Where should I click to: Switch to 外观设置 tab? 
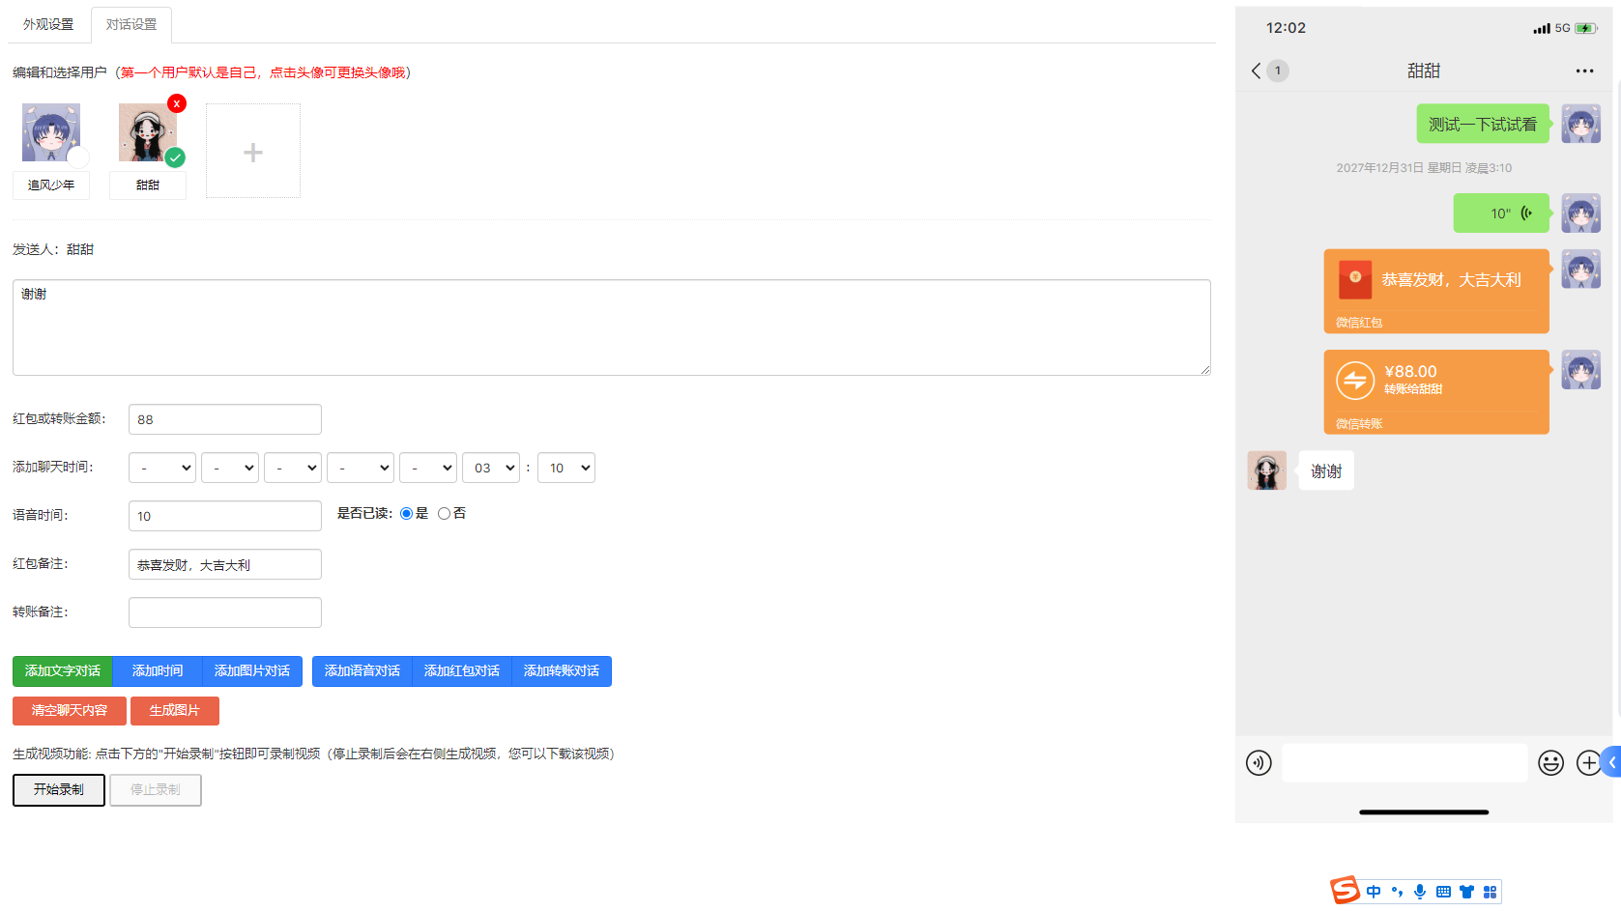(x=48, y=24)
